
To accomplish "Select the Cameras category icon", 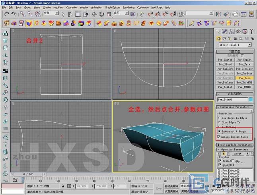I will pyautogui.click(x=236, y=39).
